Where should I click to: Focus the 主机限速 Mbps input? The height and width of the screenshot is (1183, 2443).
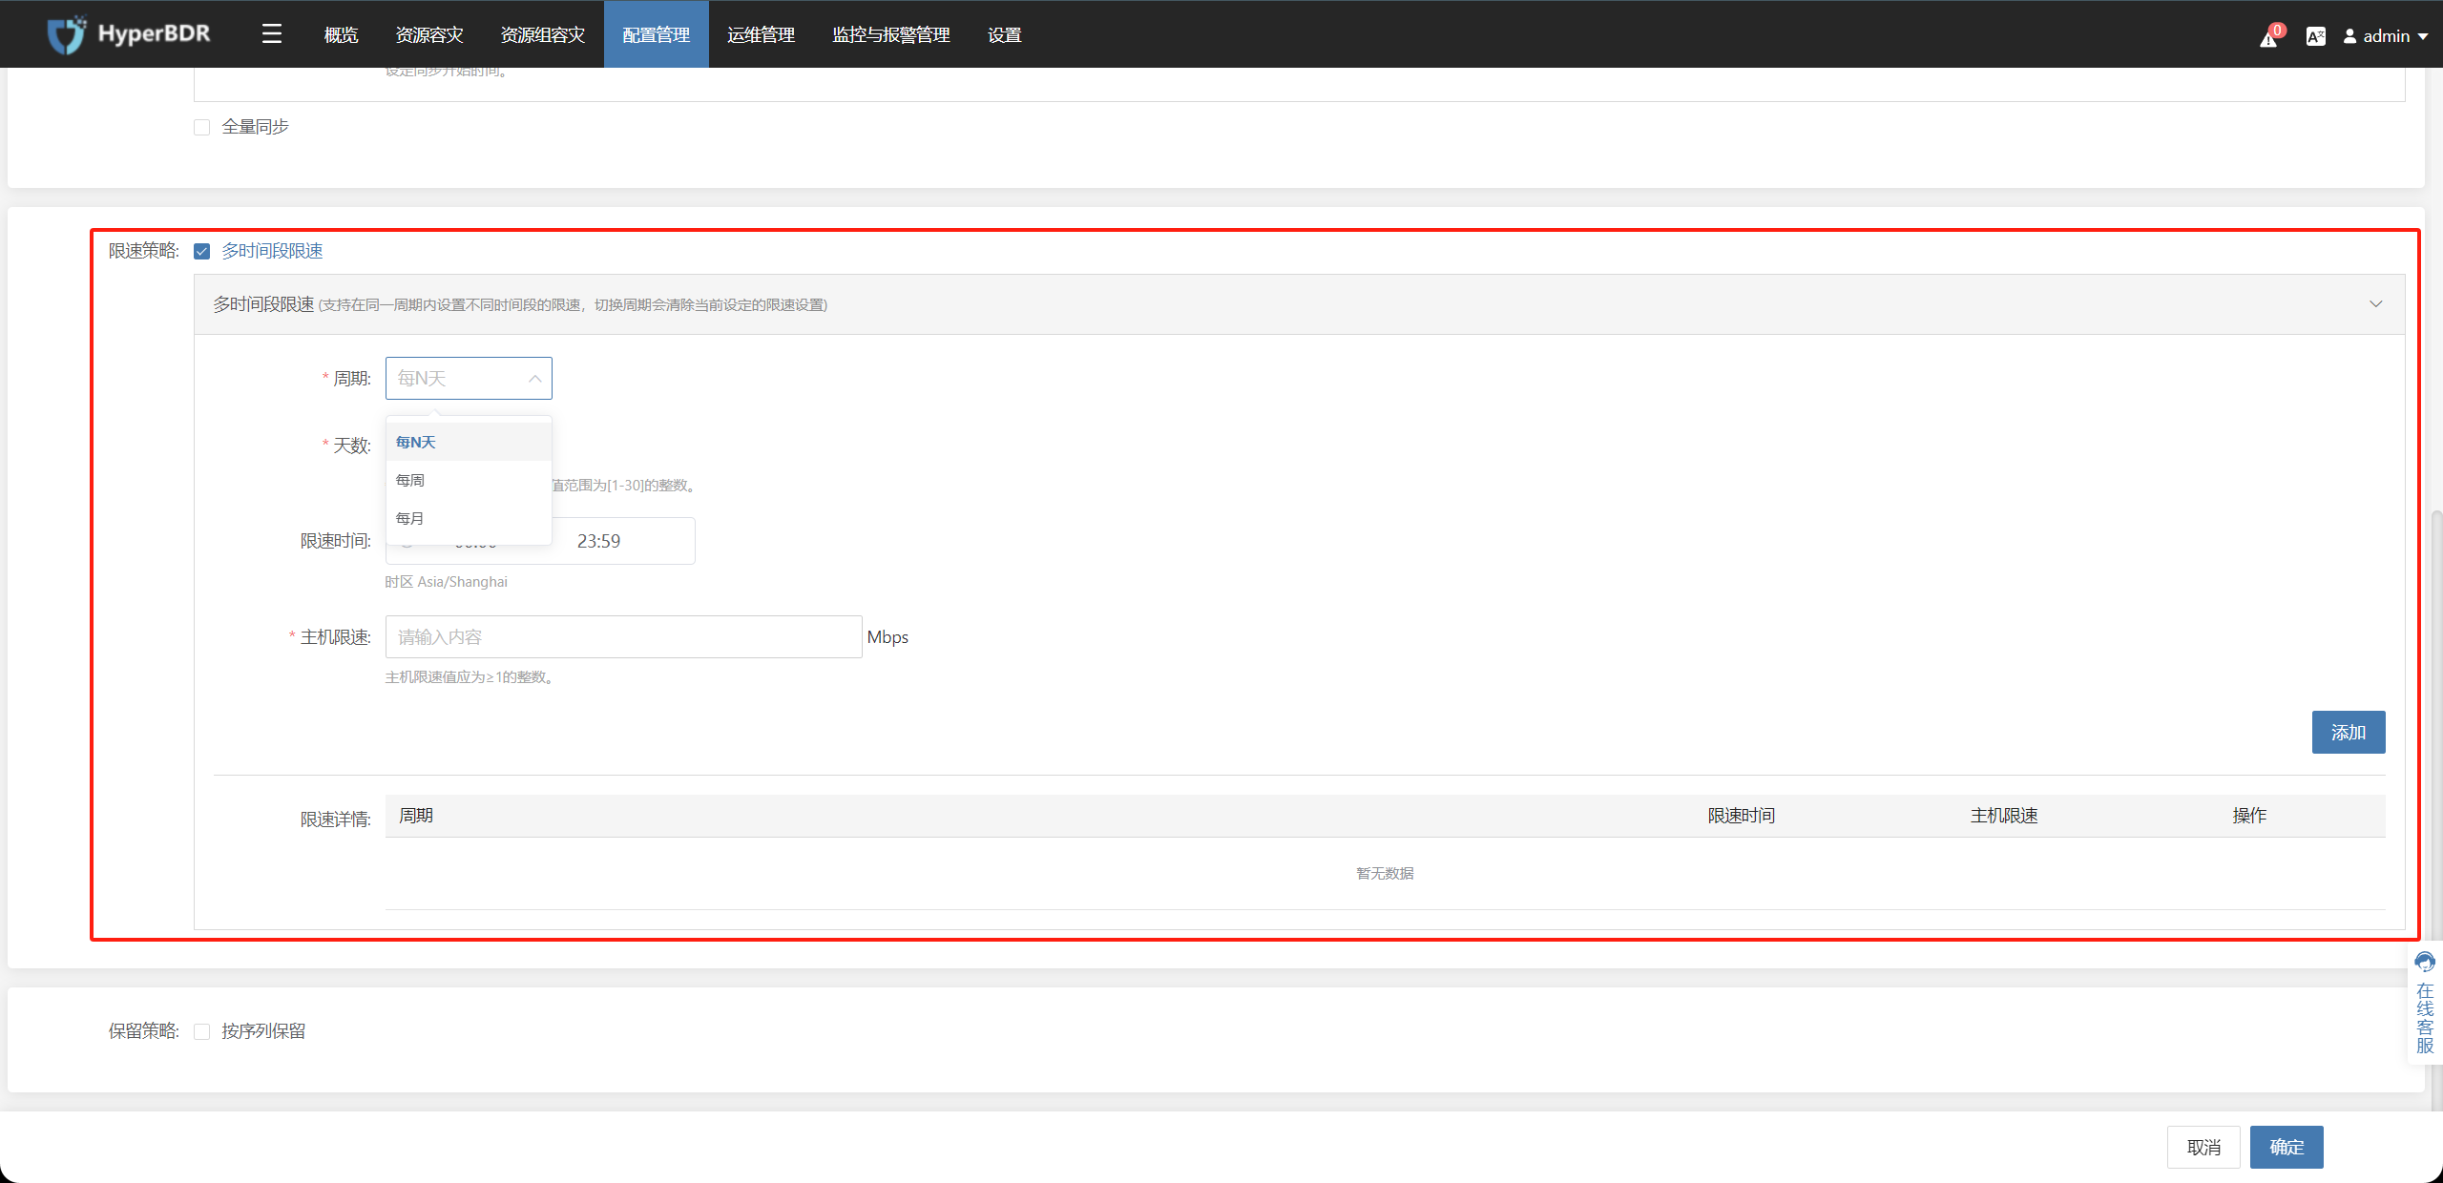click(x=623, y=636)
